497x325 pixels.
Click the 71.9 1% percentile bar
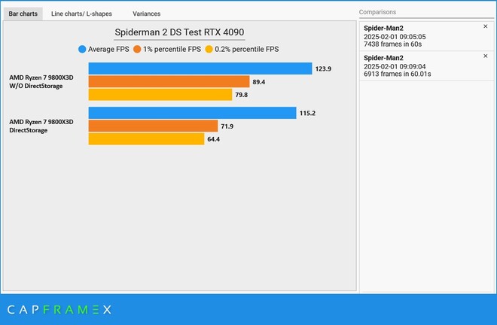(x=153, y=126)
